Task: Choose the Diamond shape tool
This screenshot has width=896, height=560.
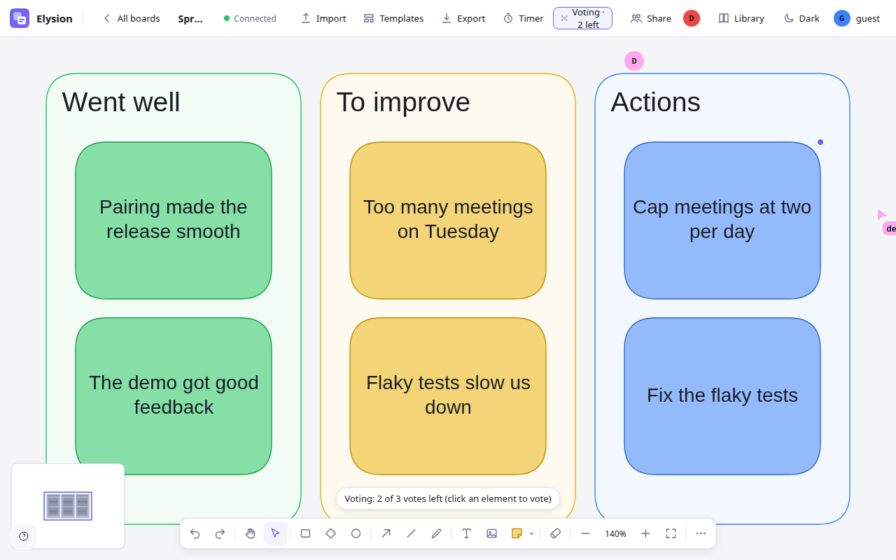Action: pyautogui.click(x=331, y=533)
